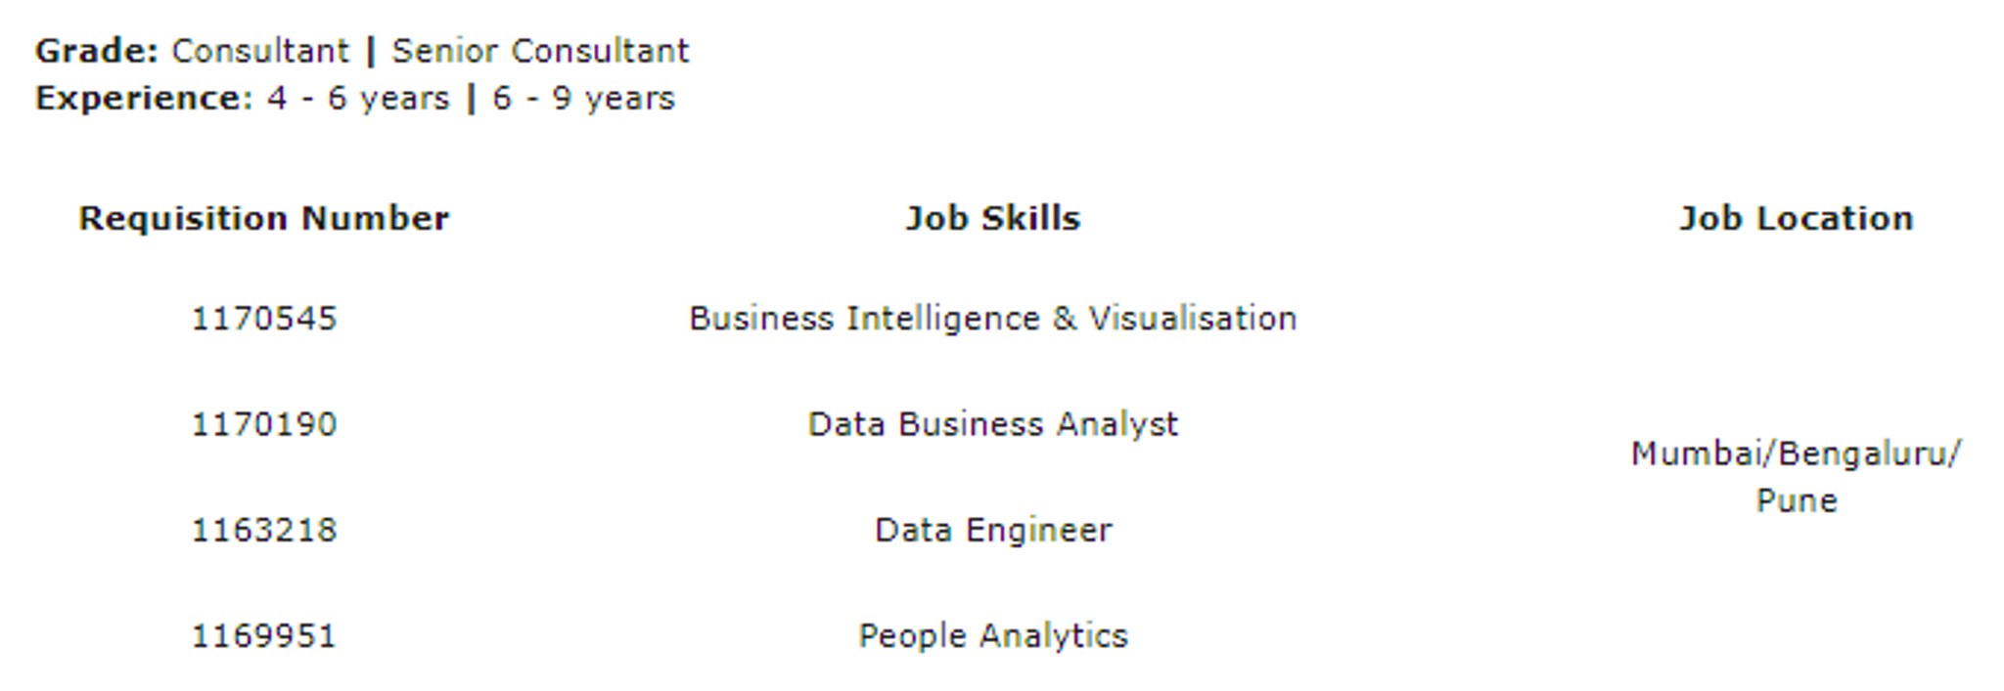Click the 6 - 9 years experience text
This screenshot has width=2004, height=691.
coord(583,99)
